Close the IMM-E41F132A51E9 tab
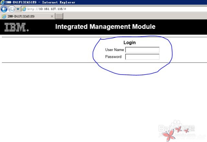 [52, 16]
